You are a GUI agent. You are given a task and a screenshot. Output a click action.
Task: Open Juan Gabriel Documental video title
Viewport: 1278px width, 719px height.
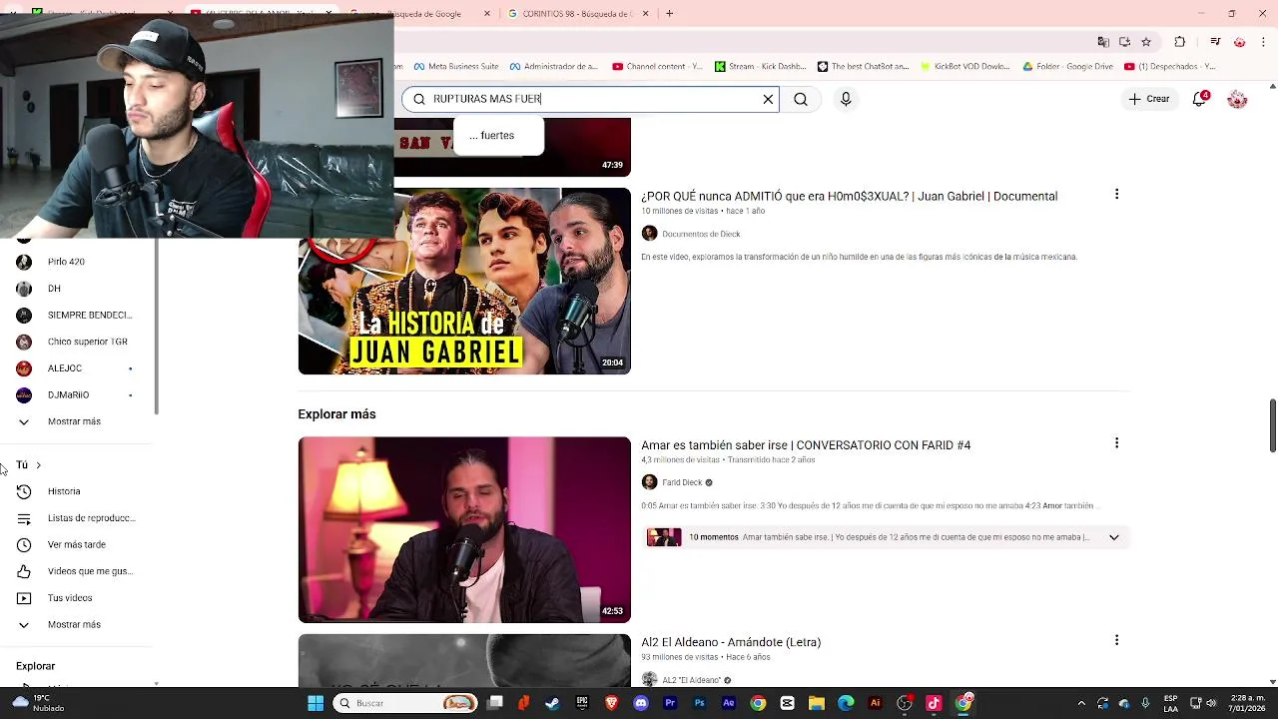pyautogui.click(x=849, y=197)
